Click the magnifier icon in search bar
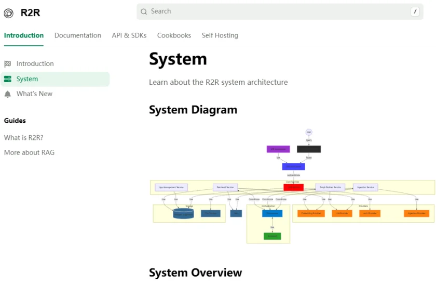 [144, 11]
